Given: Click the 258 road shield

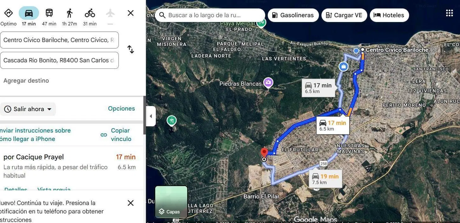Looking at the screenshot, I should pyautogui.click(x=323, y=164).
